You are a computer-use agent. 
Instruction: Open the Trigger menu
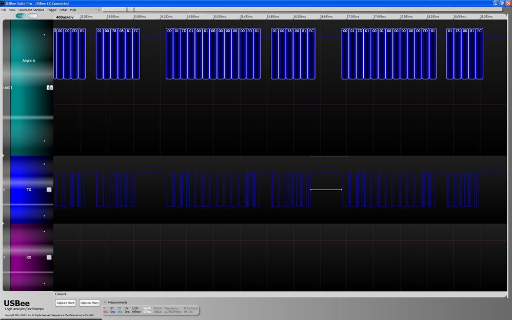(x=52, y=10)
